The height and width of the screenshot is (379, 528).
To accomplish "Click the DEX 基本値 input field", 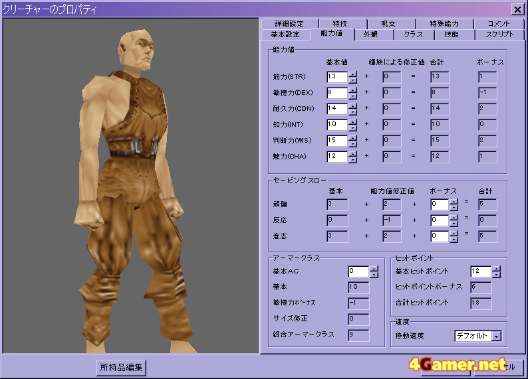I will pyautogui.click(x=337, y=93).
